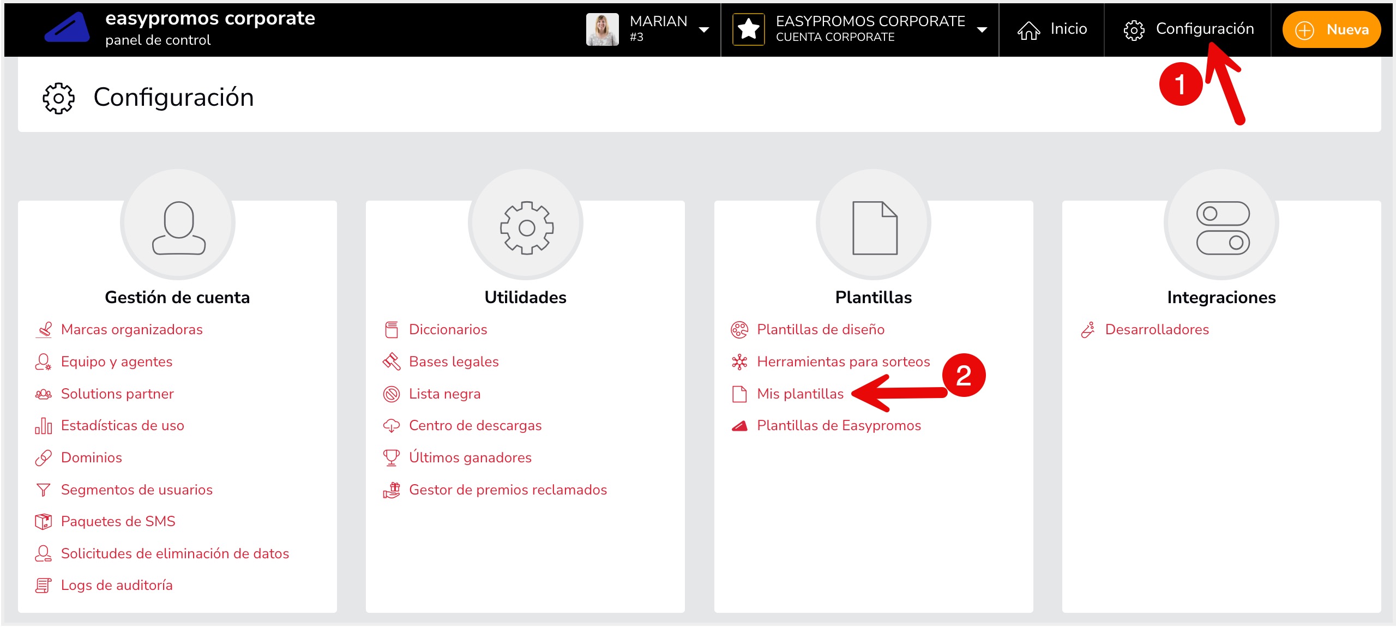The height and width of the screenshot is (627, 1396).
Task: Click Marian's profile avatar photo
Action: pyautogui.click(x=602, y=29)
